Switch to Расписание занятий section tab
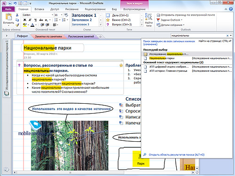 click(81, 36)
